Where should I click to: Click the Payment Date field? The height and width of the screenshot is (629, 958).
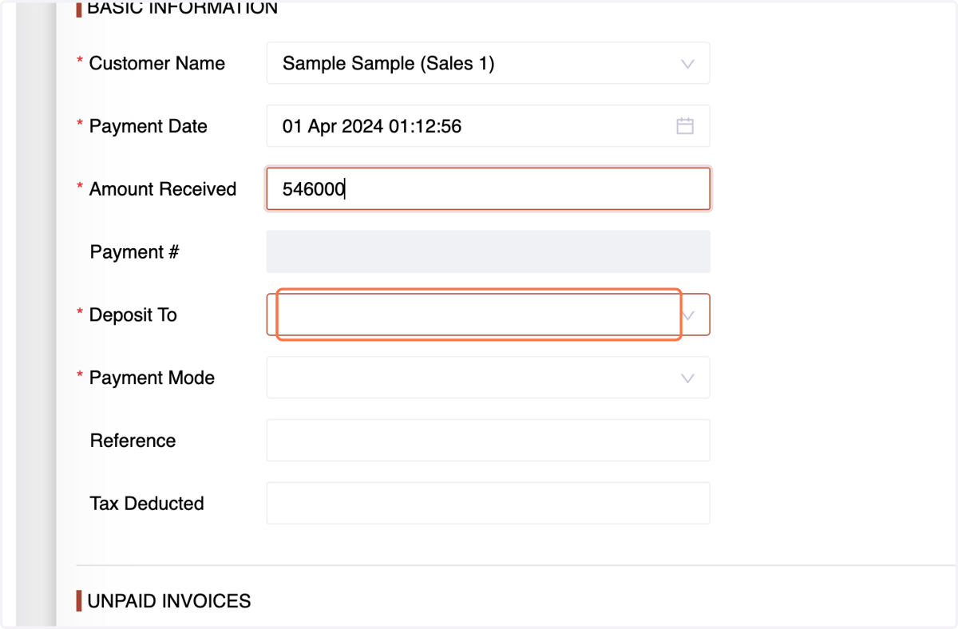pyautogui.click(x=488, y=126)
